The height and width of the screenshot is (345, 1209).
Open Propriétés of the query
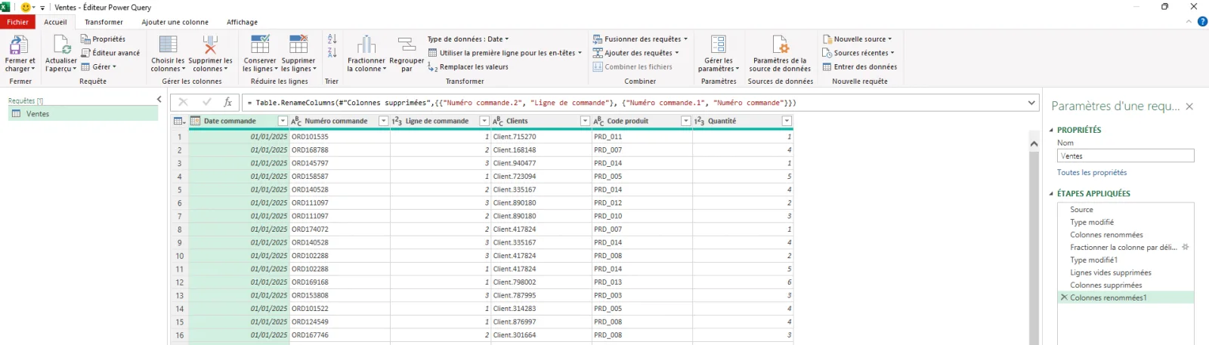tap(103, 39)
